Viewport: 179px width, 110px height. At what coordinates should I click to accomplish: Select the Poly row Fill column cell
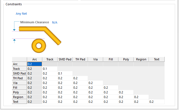tap(111, 92)
